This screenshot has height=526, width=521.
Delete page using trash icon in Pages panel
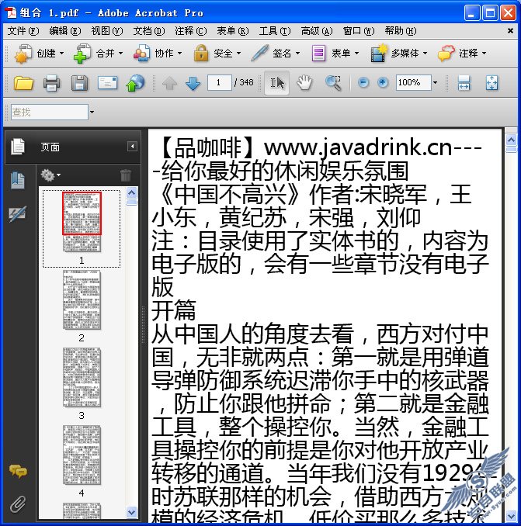point(126,175)
